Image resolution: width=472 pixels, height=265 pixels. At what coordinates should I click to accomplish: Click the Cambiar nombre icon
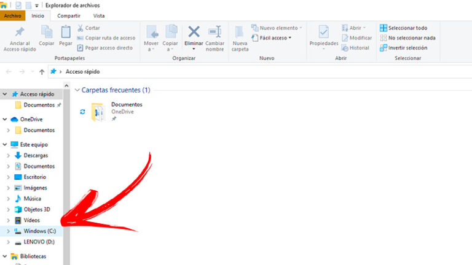pos(214,32)
